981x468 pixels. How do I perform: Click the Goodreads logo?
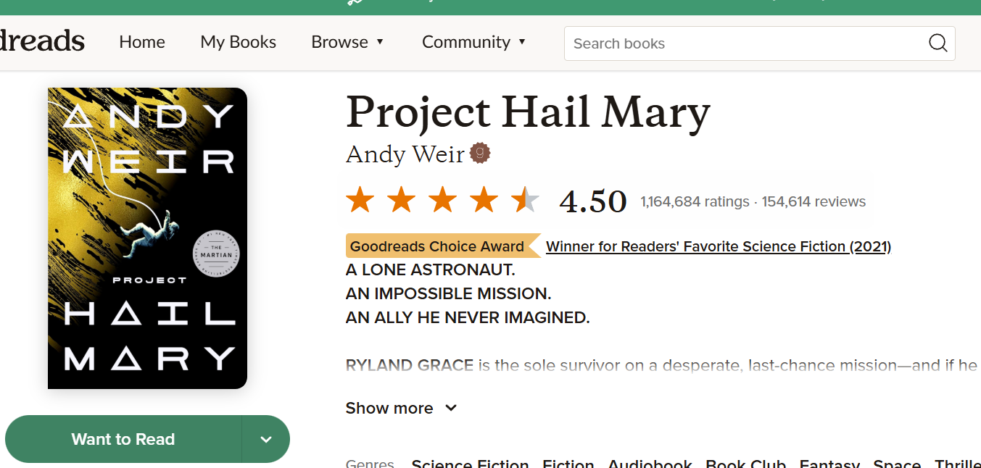[x=42, y=41]
